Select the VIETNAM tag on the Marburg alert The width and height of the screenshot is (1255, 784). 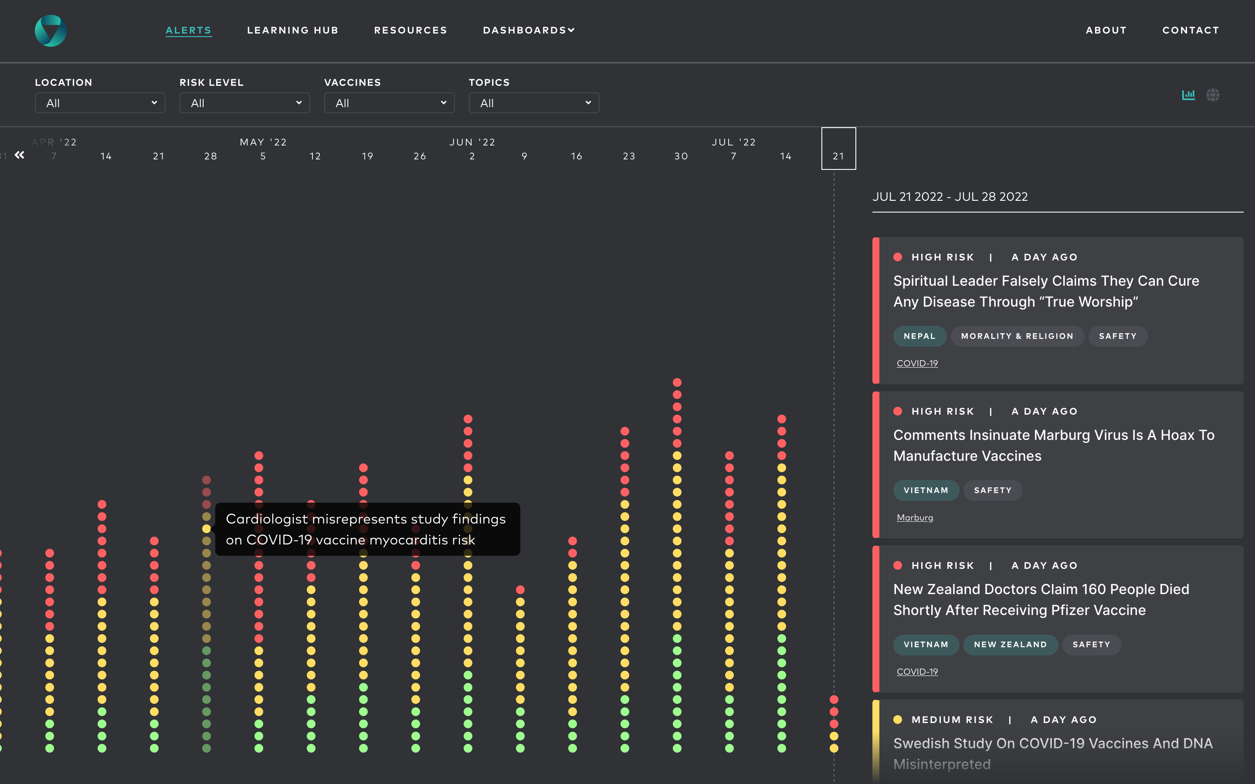pyautogui.click(x=926, y=490)
